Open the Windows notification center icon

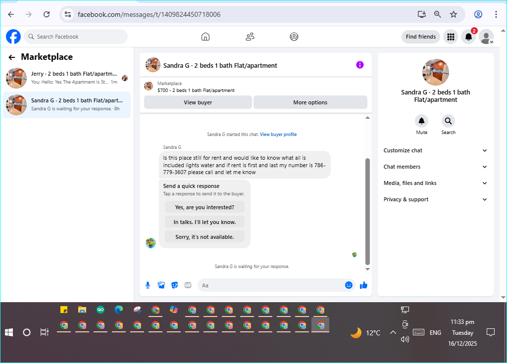[x=491, y=332]
